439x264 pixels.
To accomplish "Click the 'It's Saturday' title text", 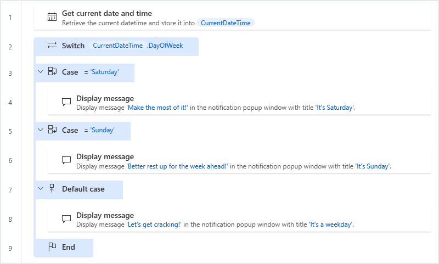I will (x=335, y=108).
